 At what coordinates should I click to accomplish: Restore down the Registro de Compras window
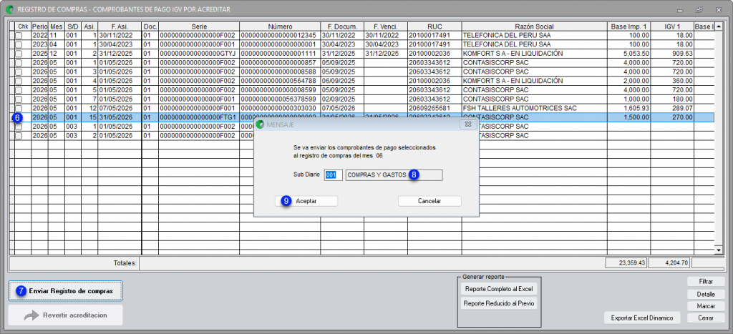(x=699, y=9)
